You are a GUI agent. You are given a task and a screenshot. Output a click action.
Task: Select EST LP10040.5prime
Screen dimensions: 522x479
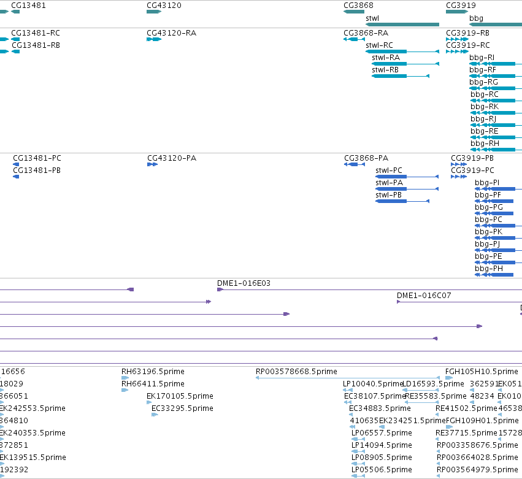(x=348, y=390)
